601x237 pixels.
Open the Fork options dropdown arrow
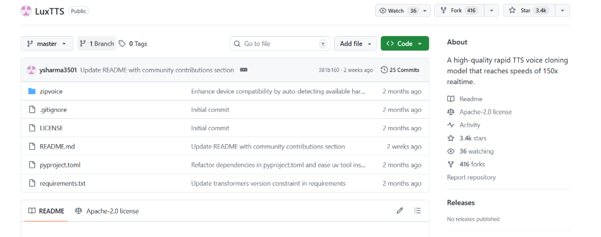(x=492, y=11)
